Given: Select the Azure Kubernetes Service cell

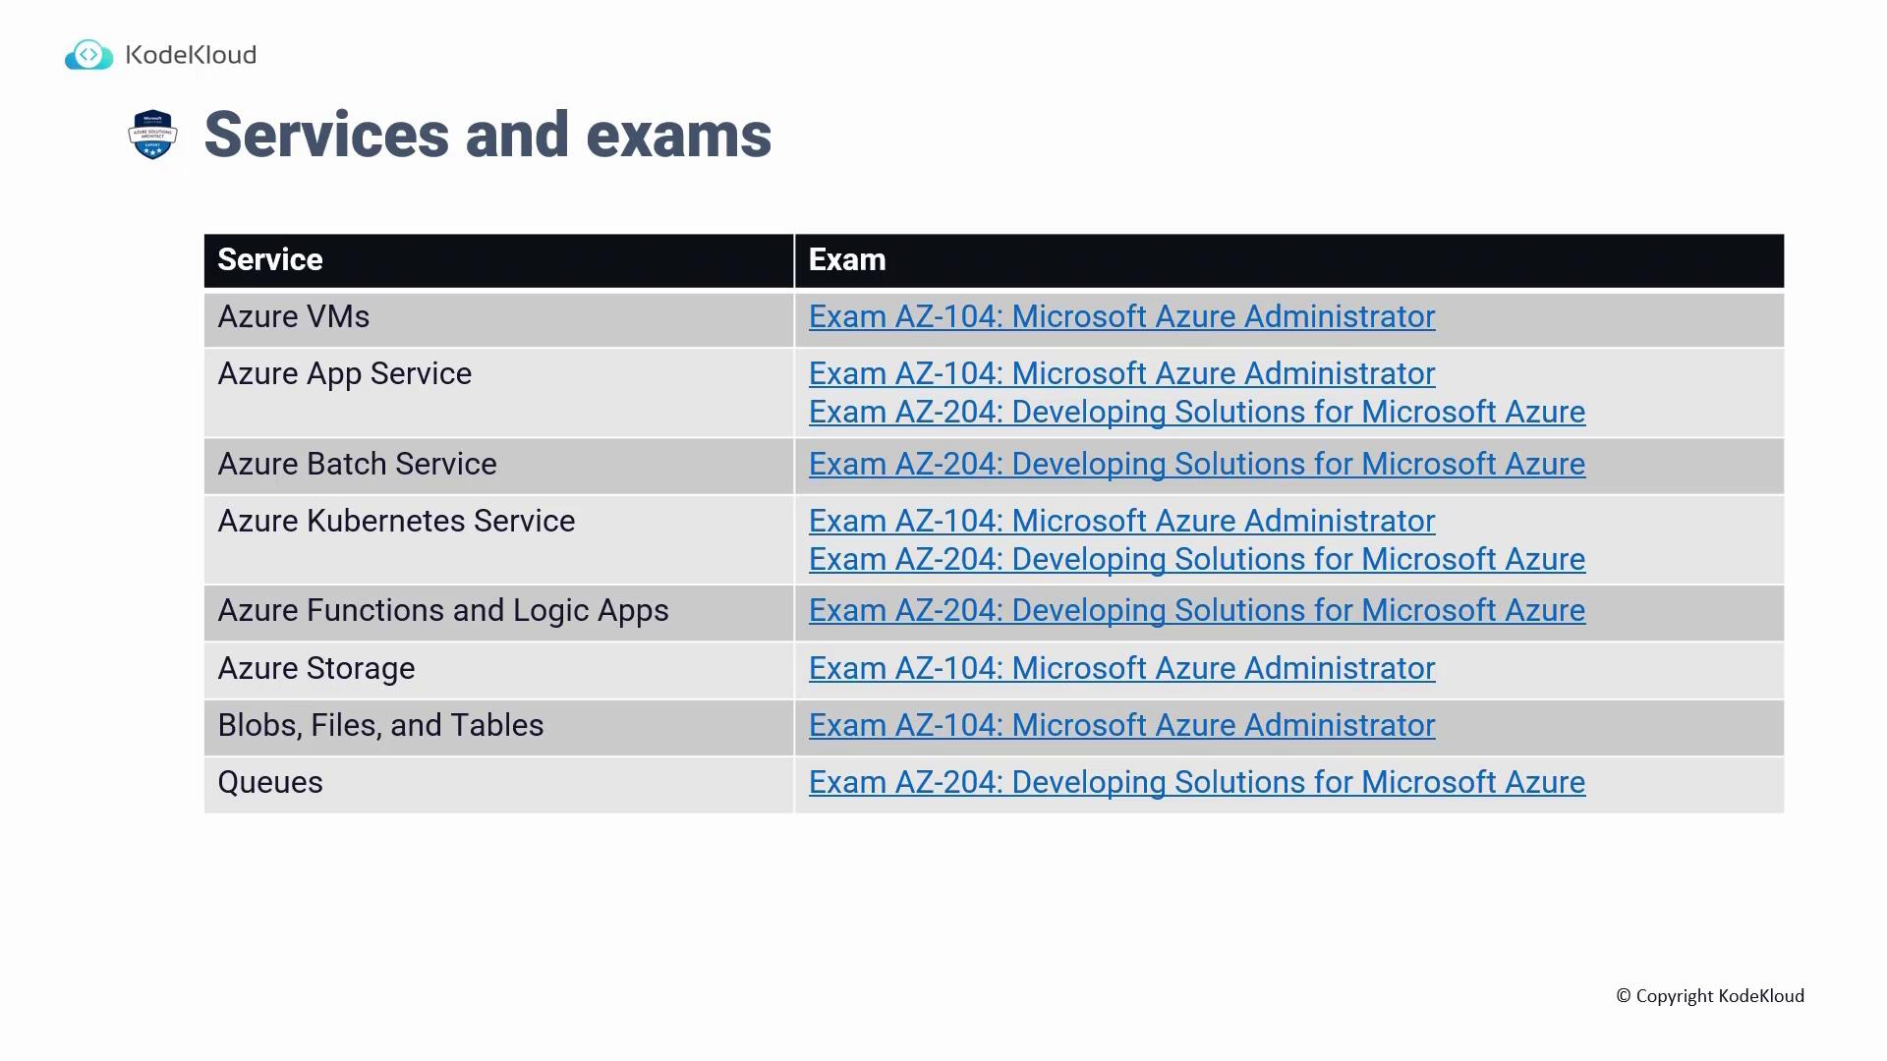Looking at the screenshot, I should (396, 521).
